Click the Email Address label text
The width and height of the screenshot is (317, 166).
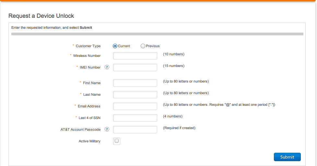coord(89,106)
